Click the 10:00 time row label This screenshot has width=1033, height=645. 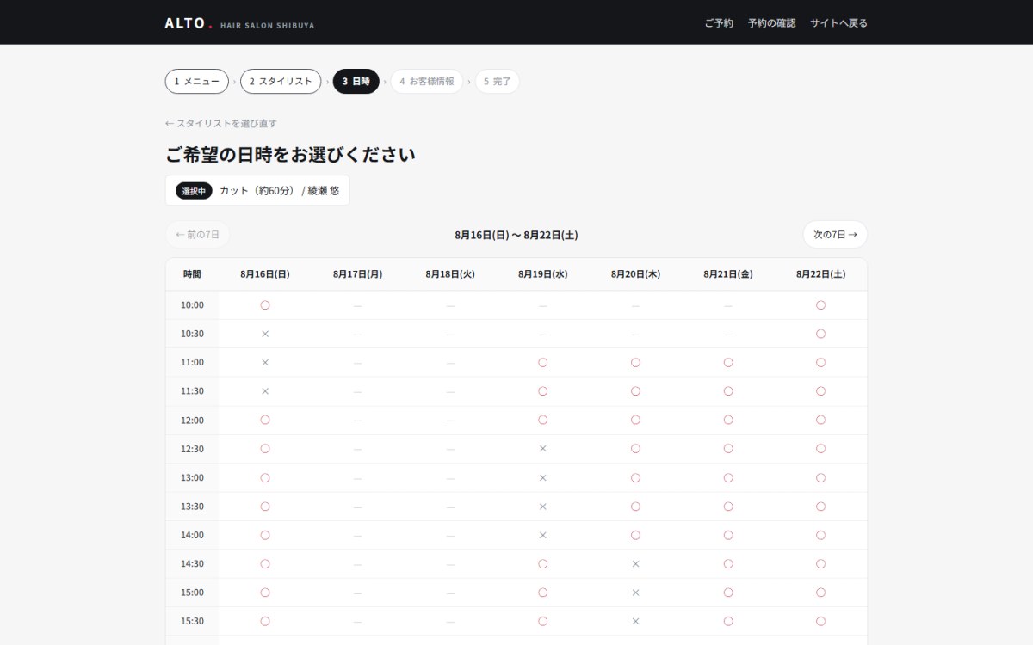point(192,305)
